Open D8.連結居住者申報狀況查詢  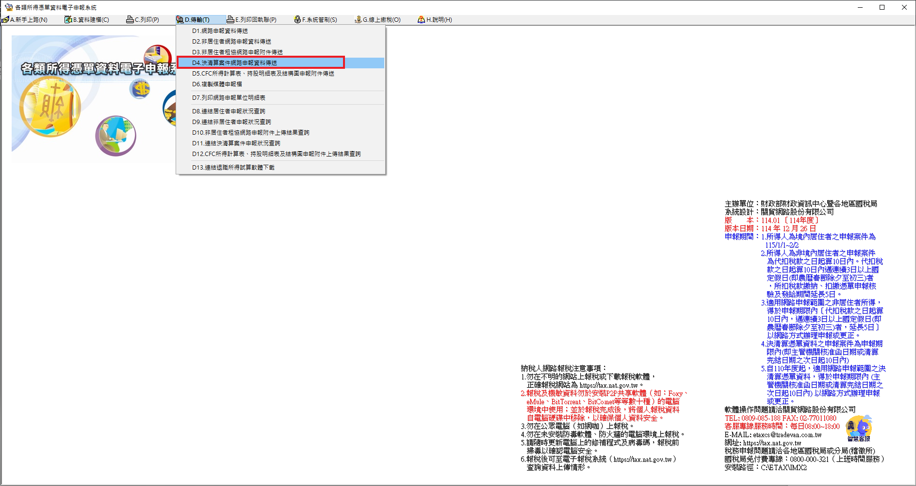pos(229,111)
